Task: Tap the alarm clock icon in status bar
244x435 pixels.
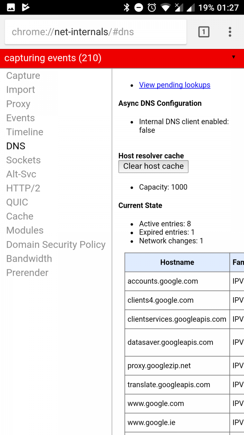Action: pyautogui.click(x=152, y=7)
